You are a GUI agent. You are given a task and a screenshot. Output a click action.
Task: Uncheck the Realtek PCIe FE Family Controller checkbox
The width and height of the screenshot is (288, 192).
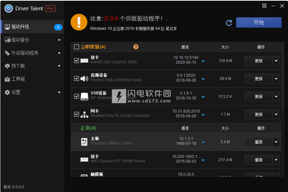(77, 114)
